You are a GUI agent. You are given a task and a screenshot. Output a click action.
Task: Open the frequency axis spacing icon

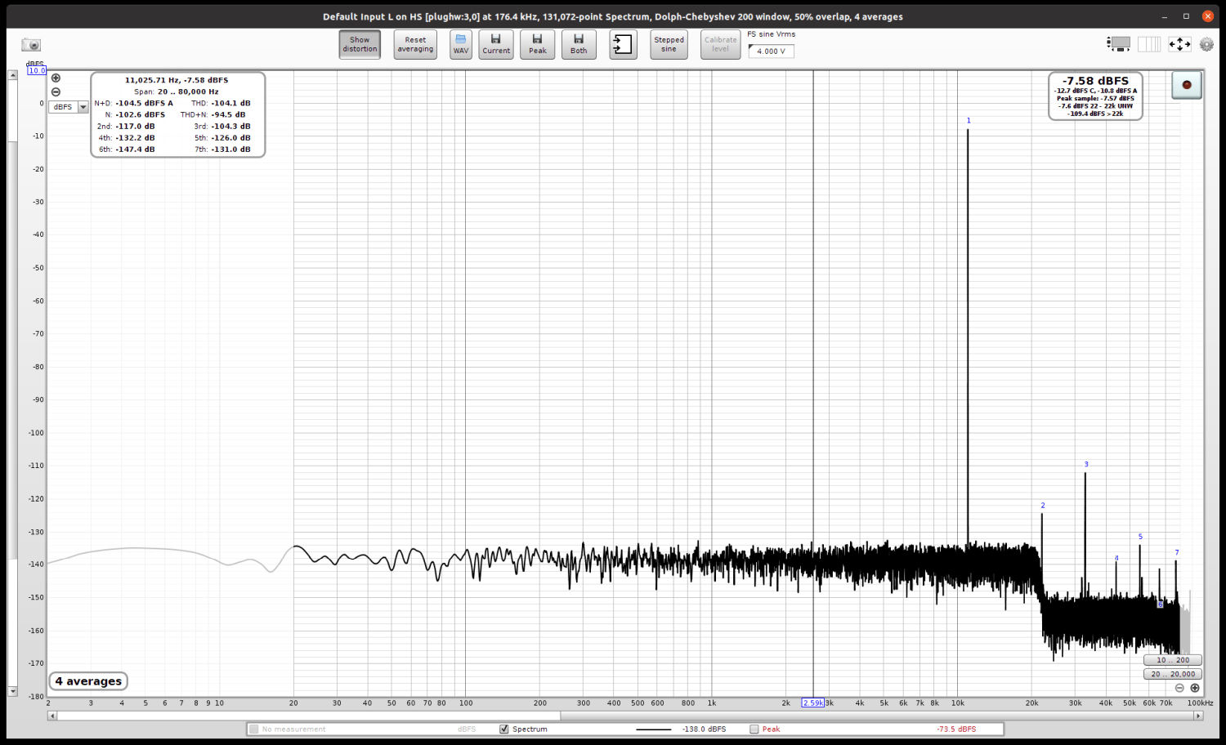tap(1149, 44)
